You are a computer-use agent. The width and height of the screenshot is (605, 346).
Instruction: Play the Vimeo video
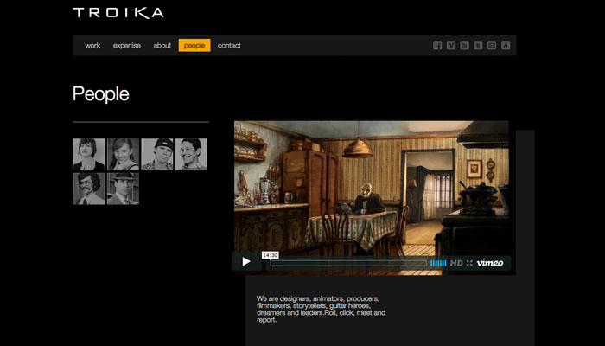(x=246, y=262)
